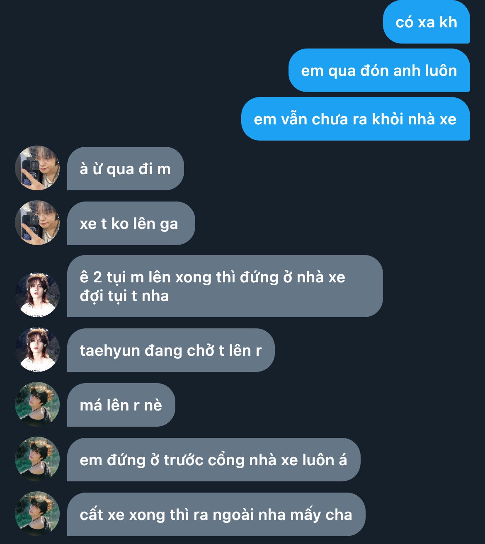Select "cất xe xong thì ra ngoài nha mấy cha"

click(216, 515)
